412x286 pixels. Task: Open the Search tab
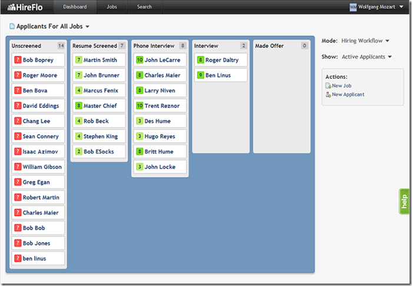click(x=144, y=7)
